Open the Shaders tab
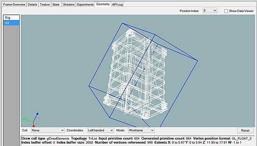Screen dimensions: 257x146 69,5
